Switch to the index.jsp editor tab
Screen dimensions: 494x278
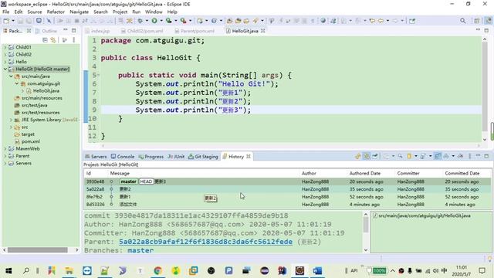pyautogui.click(x=98, y=31)
